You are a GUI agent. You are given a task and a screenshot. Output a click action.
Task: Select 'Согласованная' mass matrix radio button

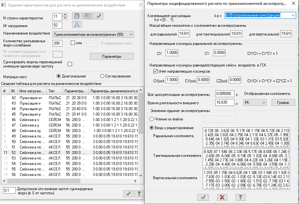point(102,76)
